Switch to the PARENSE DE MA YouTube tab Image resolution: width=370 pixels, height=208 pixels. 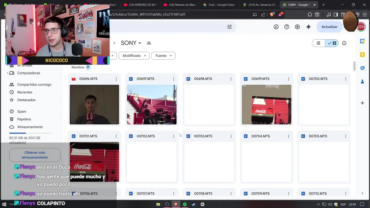point(140,5)
